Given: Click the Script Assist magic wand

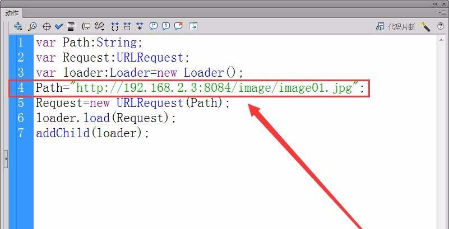Looking at the screenshot, I should (425, 26).
